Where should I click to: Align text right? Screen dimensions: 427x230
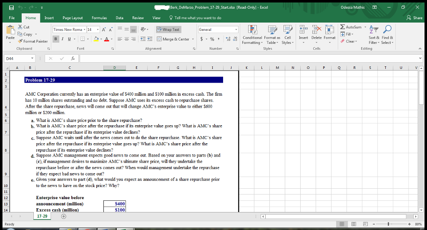[x=133, y=39]
